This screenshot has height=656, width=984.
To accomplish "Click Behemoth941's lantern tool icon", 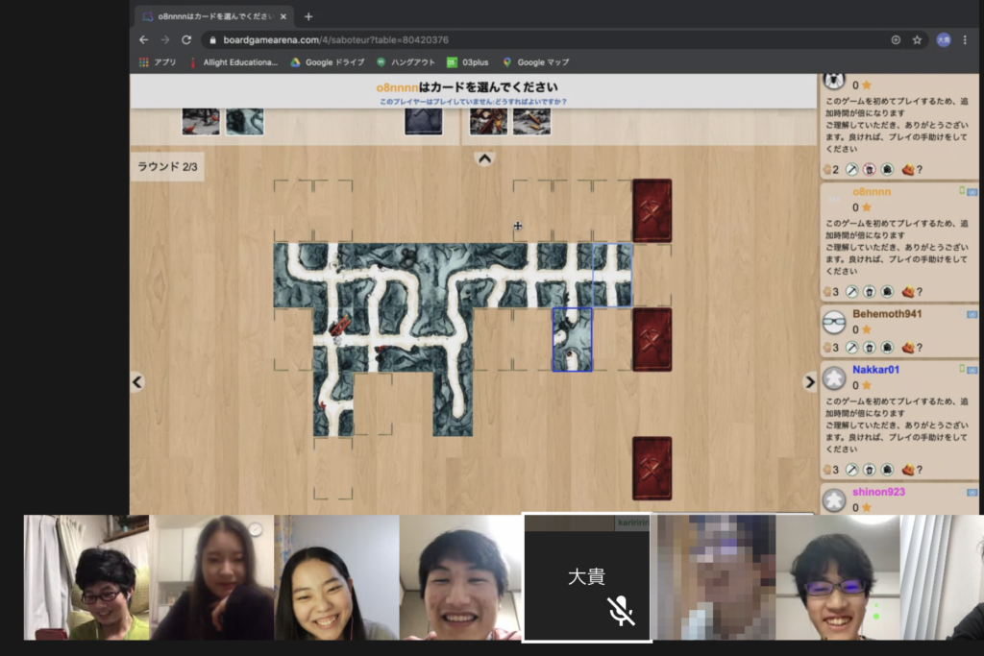I will coord(869,348).
